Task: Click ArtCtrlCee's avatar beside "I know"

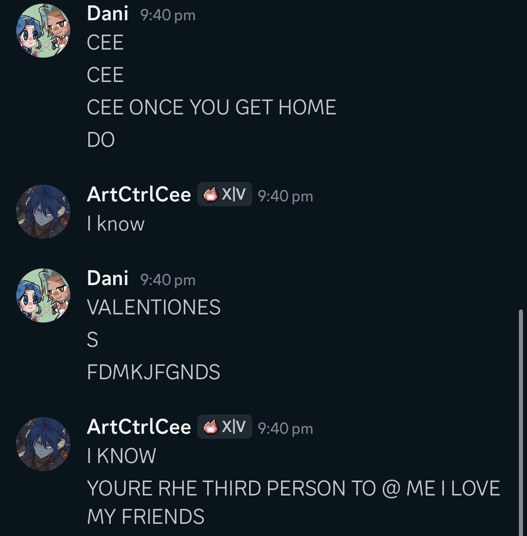Action: pyautogui.click(x=43, y=212)
